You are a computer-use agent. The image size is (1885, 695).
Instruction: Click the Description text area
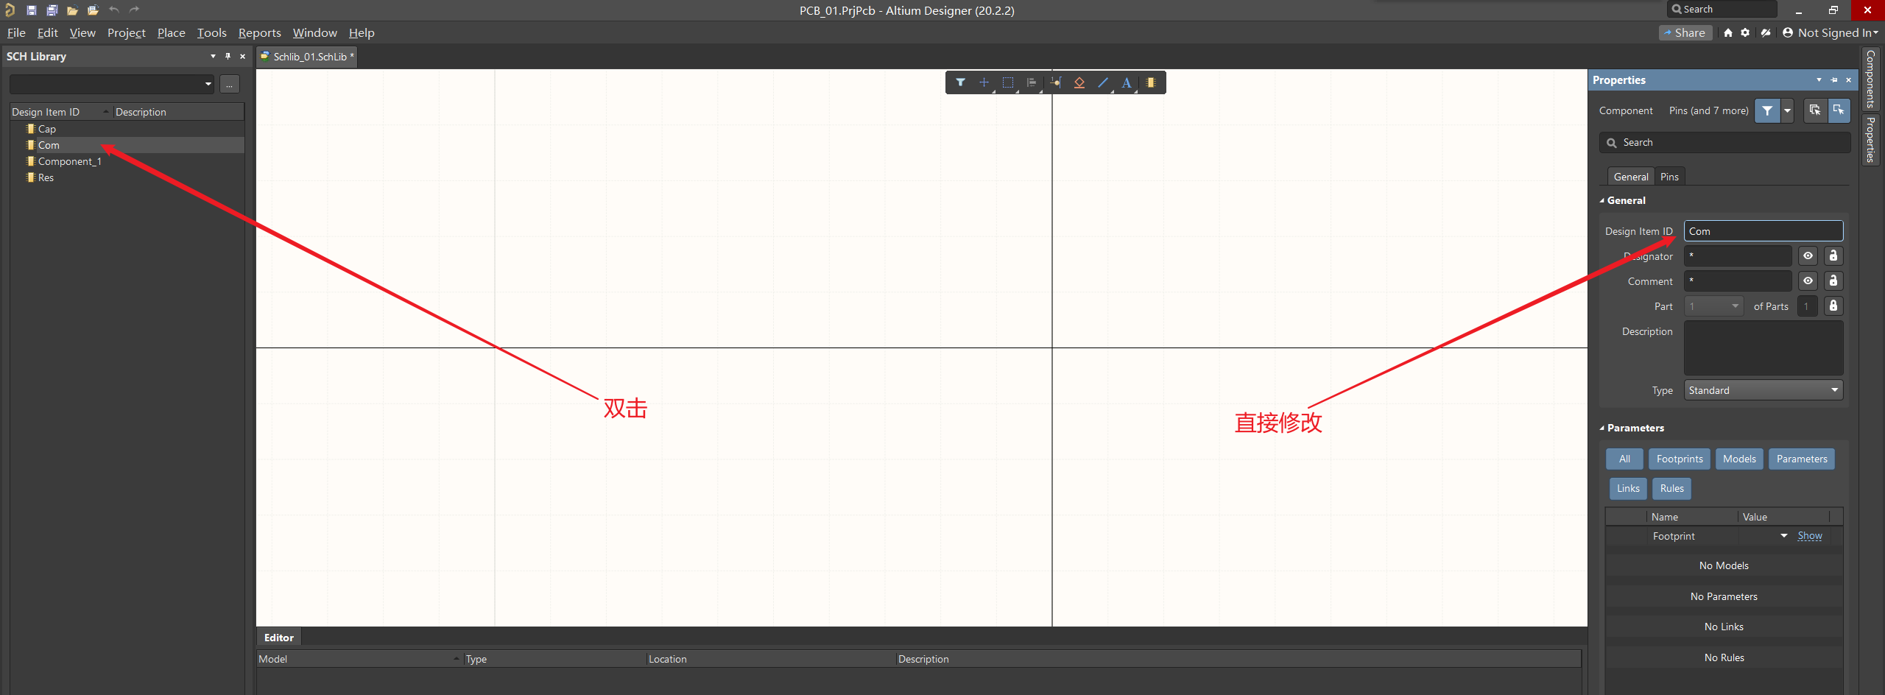pos(1764,348)
